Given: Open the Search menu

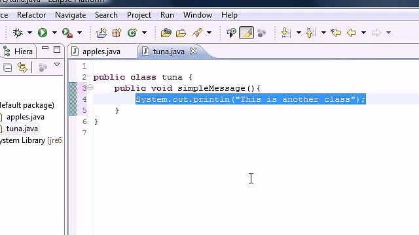Looking at the screenshot, I should pos(106,15).
